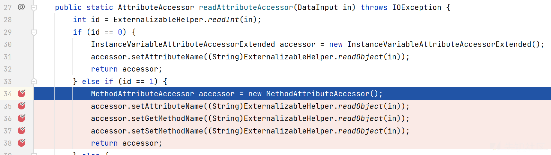Screen dimensions: 551x155
Task: Toggle the breakpoint on line 36
Action: coord(22,118)
